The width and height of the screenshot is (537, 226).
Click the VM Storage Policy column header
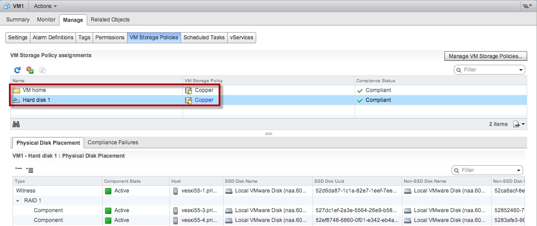point(268,81)
